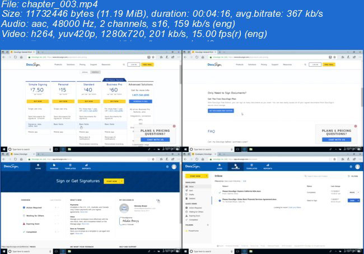Viewport: 364px width, 254px height.
Task: Select the left billing-period toggle above the pricing table
Action: (x=85, y=72)
